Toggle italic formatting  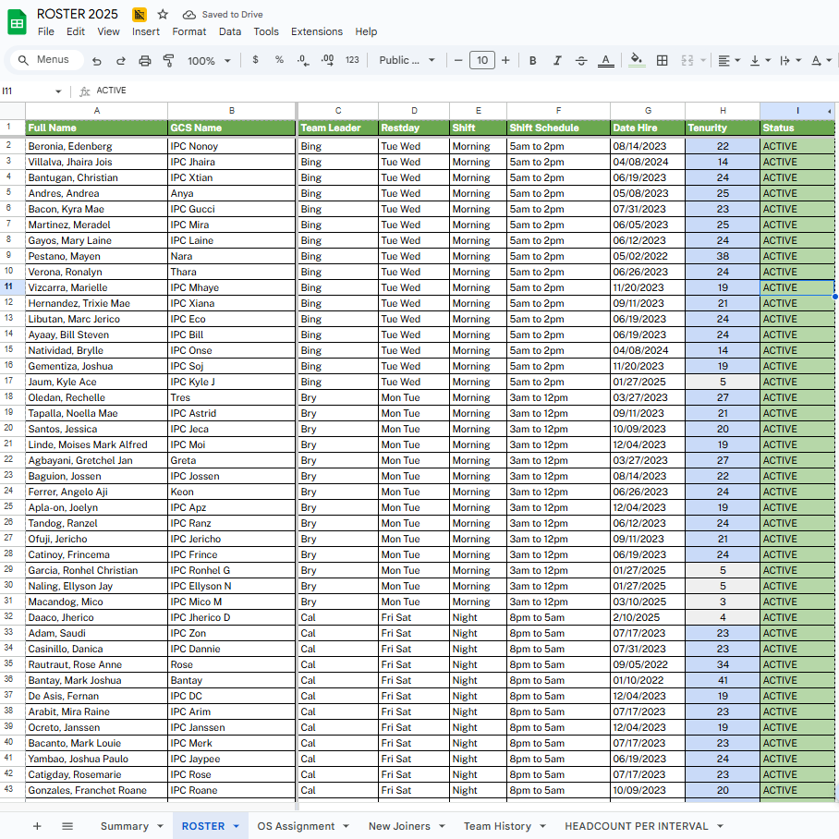[x=557, y=60]
